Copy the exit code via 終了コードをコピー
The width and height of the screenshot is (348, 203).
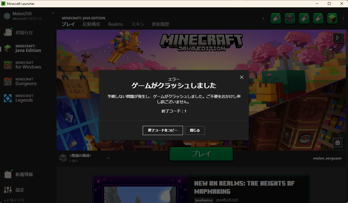pyautogui.click(x=163, y=130)
